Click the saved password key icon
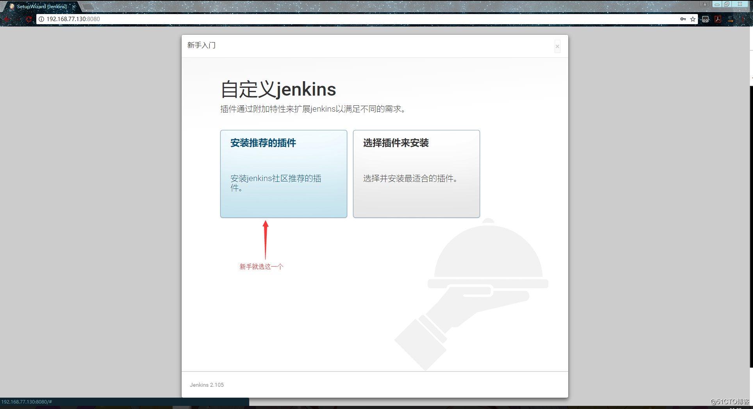 tap(683, 19)
